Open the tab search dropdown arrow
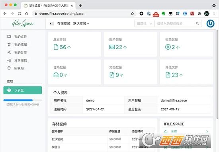This screenshot has height=152, width=219. point(214,6)
